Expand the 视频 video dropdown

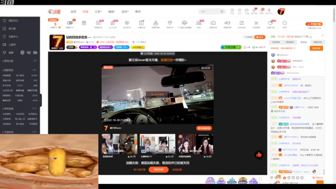(111, 12)
